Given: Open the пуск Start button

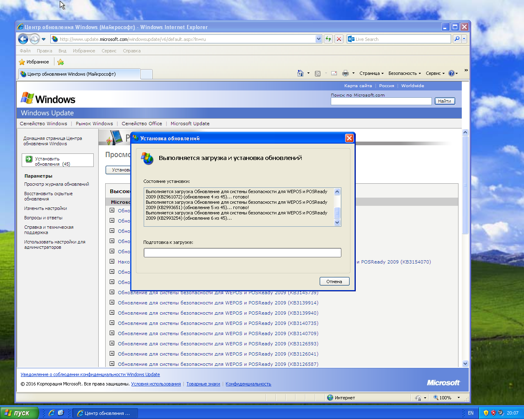Looking at the screenshot, I should point(19,413).
